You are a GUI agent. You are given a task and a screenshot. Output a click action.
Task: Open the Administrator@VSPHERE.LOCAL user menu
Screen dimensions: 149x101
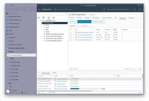[x=119, y=9]
